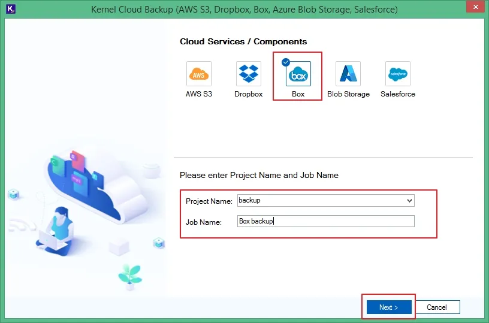Choose the Salesforce service icon
The image size is (489, 323).
pos(398,74)
